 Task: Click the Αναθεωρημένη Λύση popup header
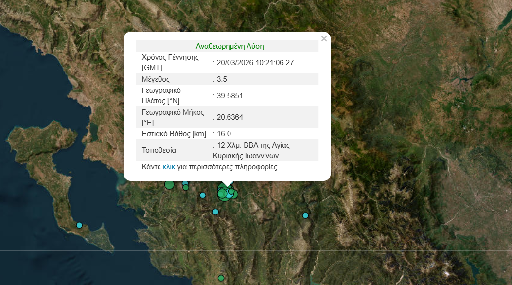[x=230, y=46]
